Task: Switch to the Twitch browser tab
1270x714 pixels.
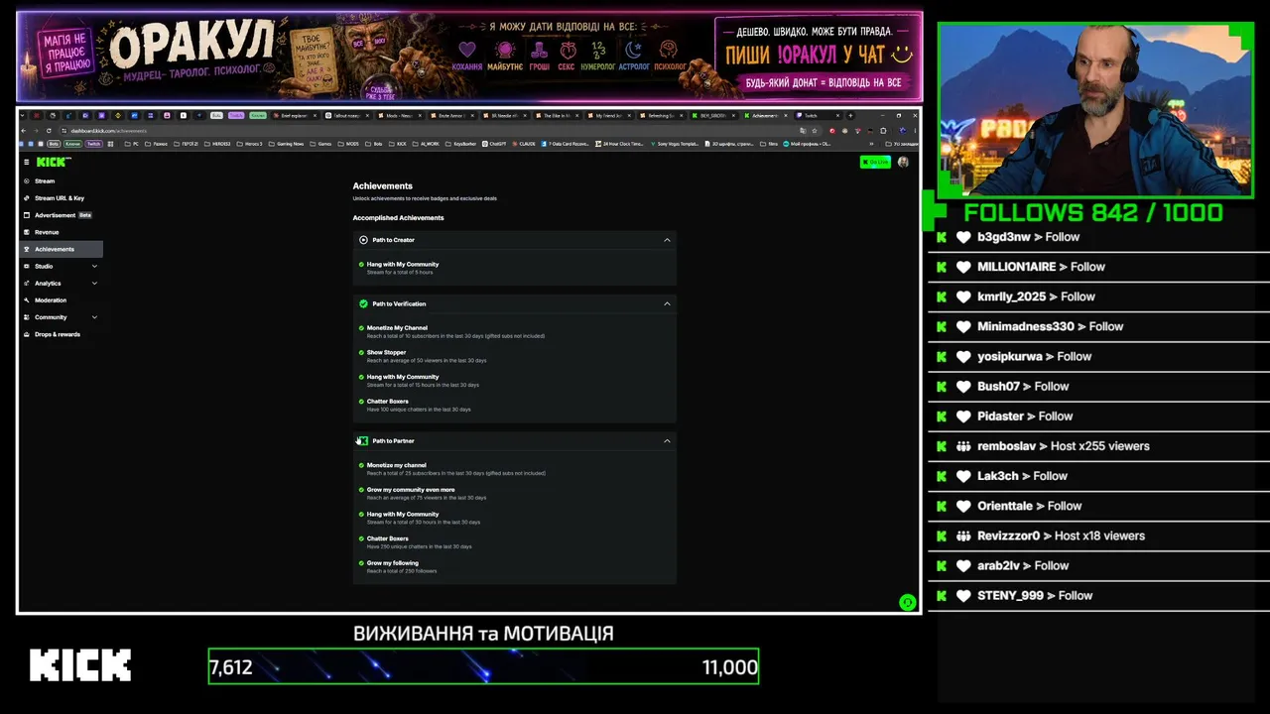Action: tap(818, 115)
